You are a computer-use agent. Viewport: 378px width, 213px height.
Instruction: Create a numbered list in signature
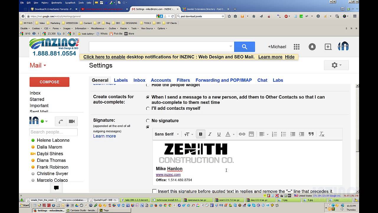point(274,134)
